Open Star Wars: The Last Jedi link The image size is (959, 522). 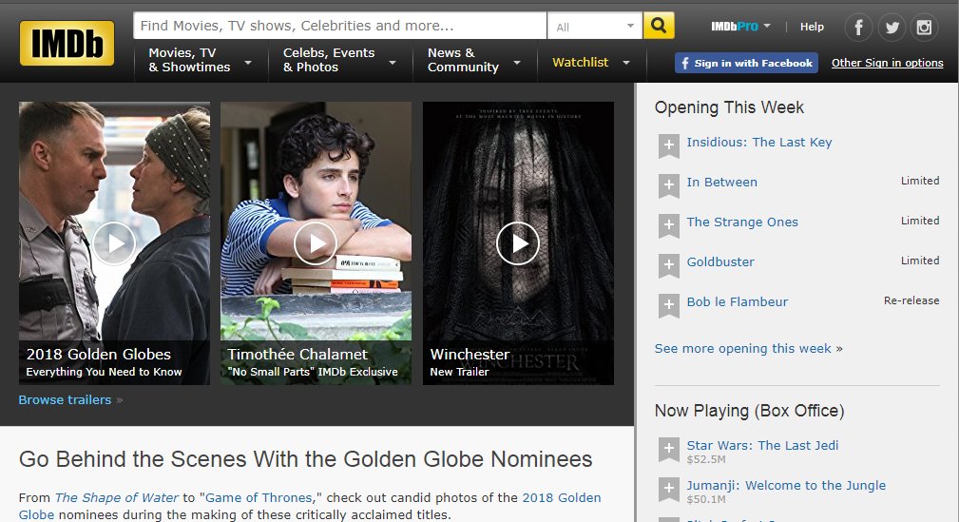tap(762, 445)
